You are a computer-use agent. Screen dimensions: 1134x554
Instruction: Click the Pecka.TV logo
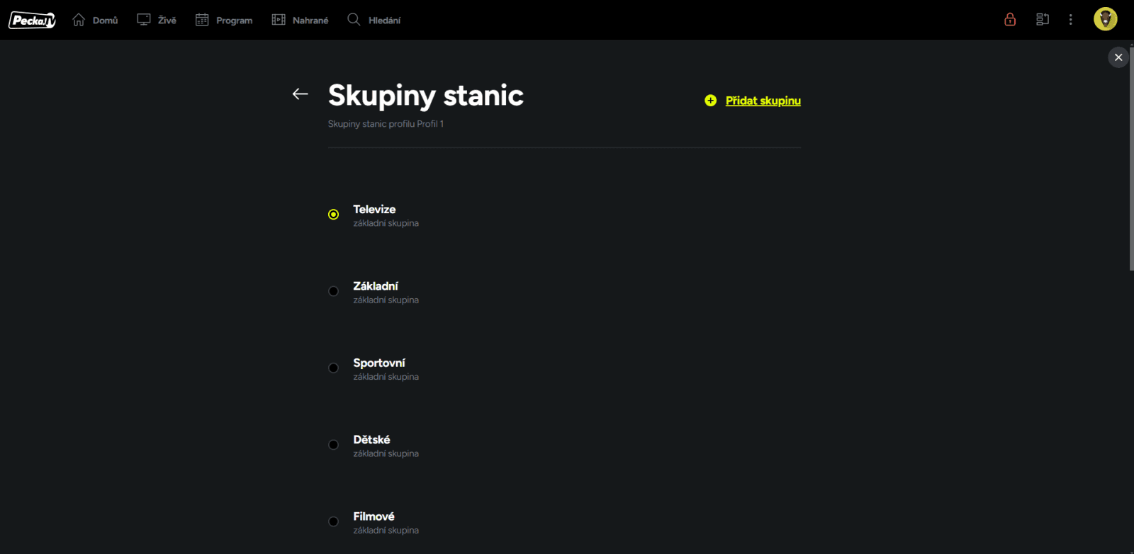coord(32,21)
